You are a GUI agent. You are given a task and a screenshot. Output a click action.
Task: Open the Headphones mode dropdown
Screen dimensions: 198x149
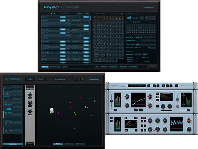click(139, 37)
